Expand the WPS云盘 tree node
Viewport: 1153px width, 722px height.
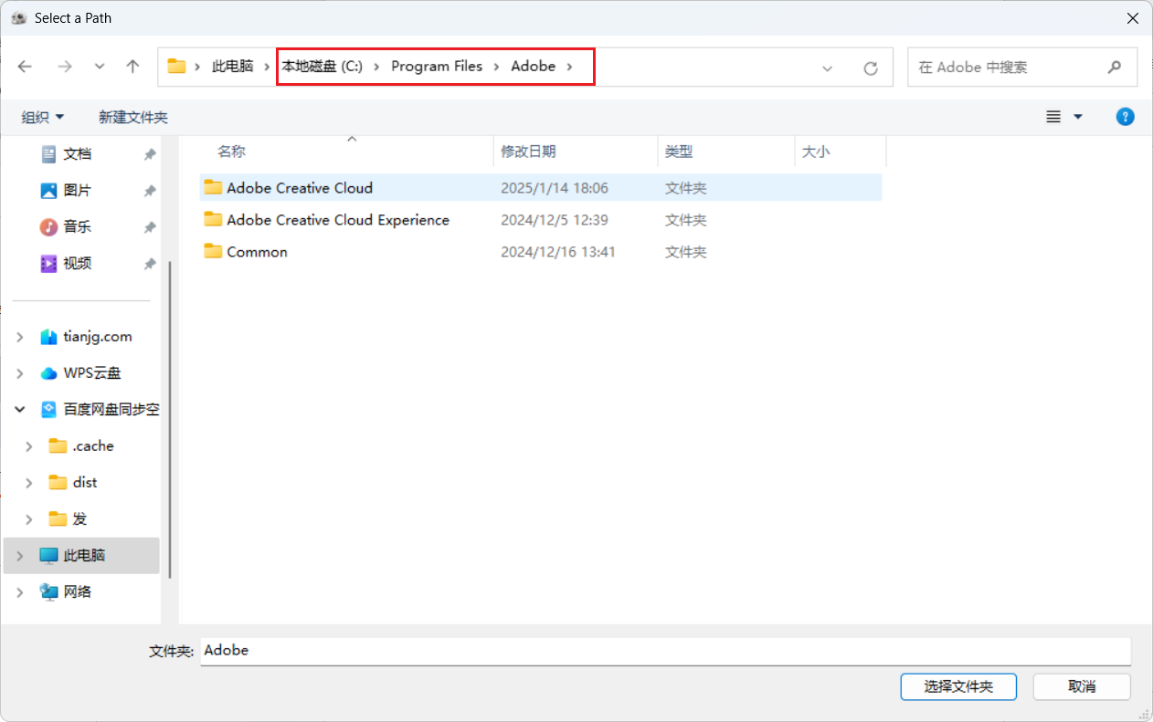click(20, 373)
